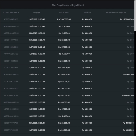The width and height of the screenshot is (136, 136).
Task: Click the Rp 15.000,00 winnings amount
Action: coord(128,95)
